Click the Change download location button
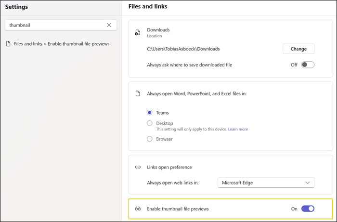The width and height of the screenshot is (337, 222). (x=298, y=49)
